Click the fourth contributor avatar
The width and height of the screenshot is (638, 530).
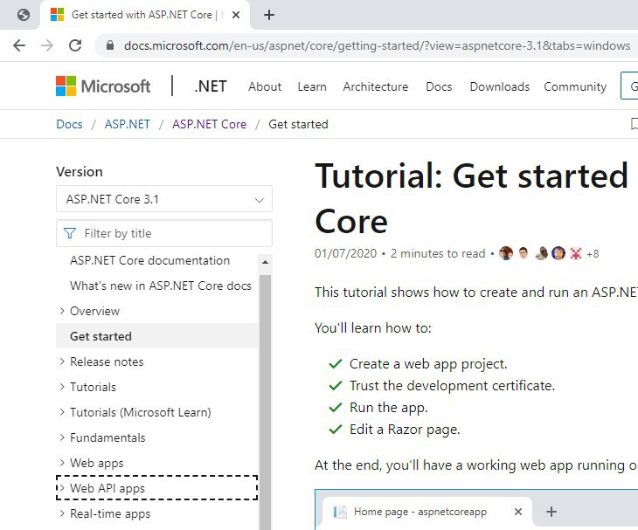[x=558, y=253]
